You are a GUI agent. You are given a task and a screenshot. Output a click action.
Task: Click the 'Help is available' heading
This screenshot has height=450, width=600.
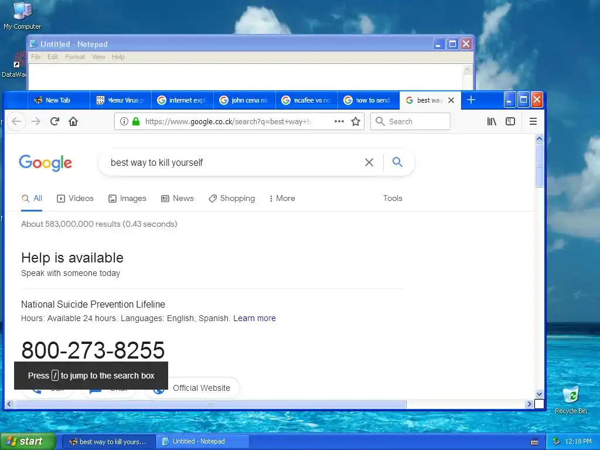(x=72, y=258)
